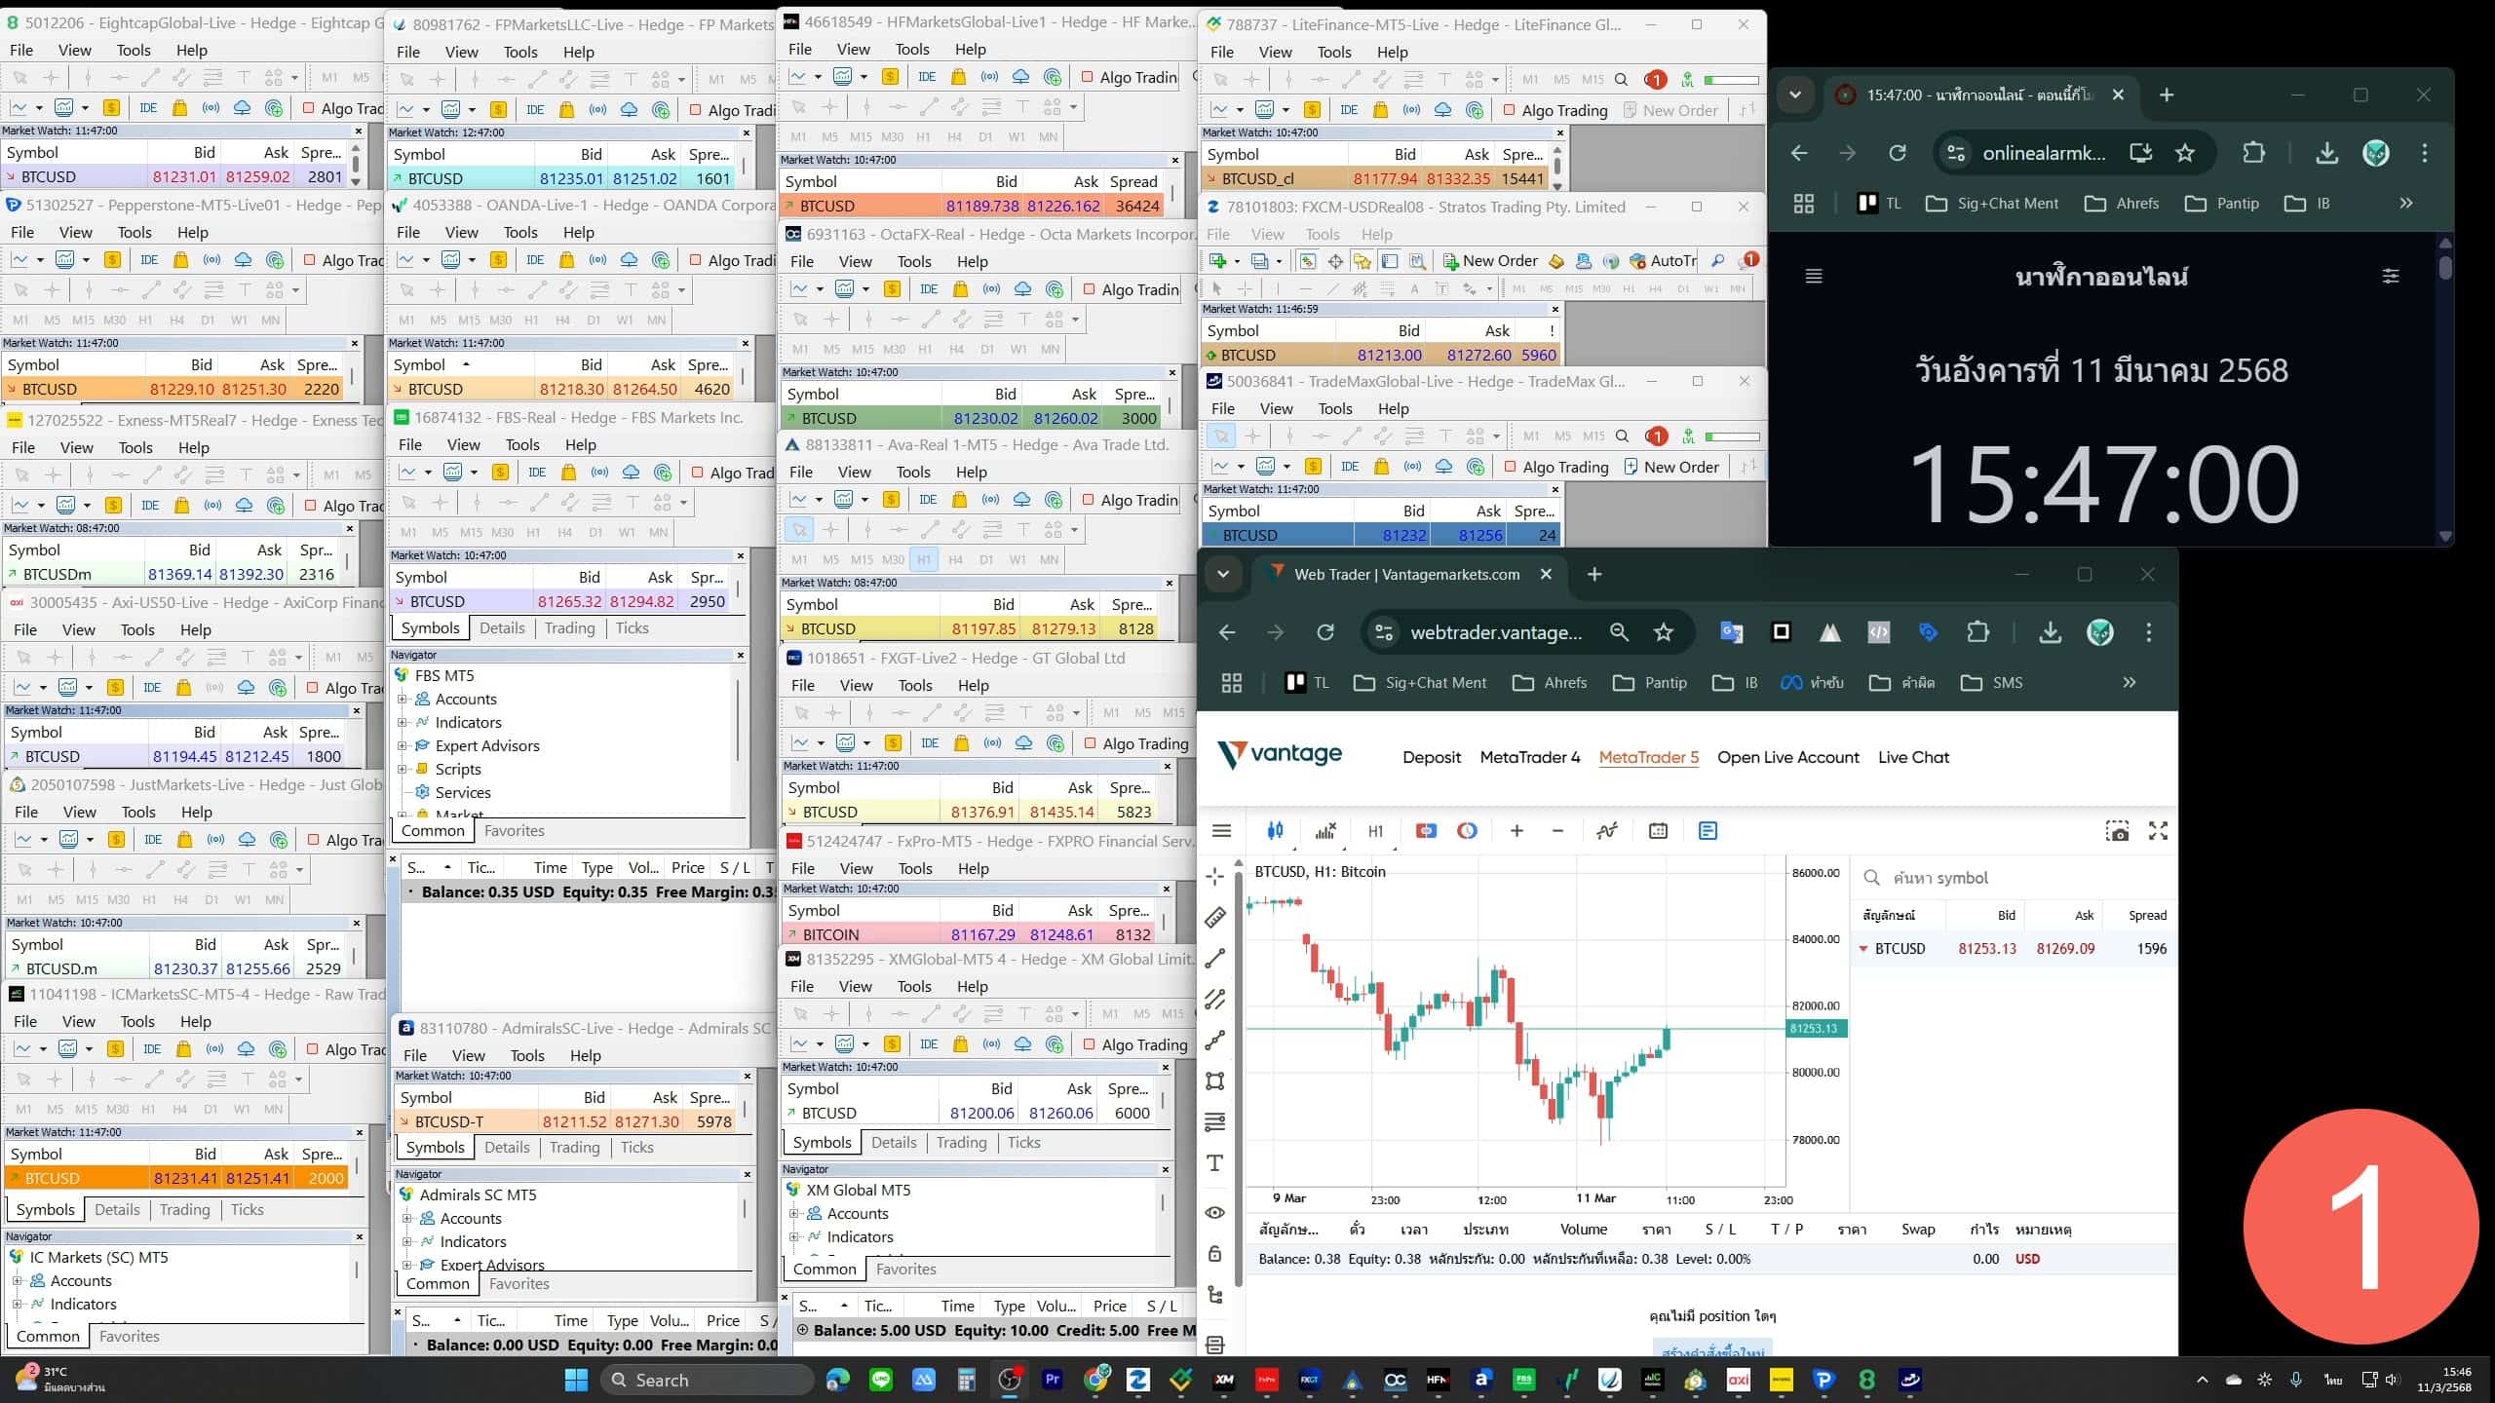This screenshot has width=2495, height=1403.
Task: Open notification badge in TradeMax window toolbar
Action: tap(1656, 436)
